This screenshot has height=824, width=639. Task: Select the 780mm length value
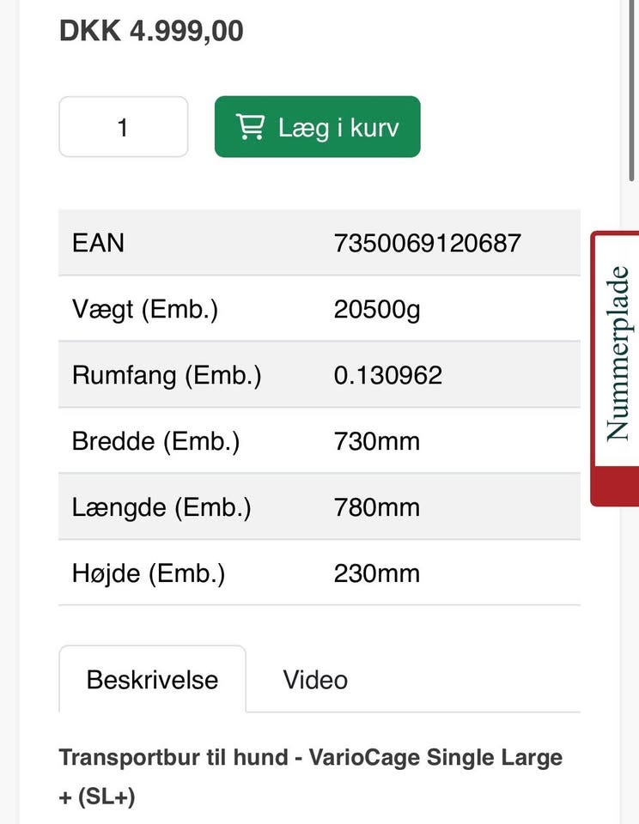(x=377, y=507)
